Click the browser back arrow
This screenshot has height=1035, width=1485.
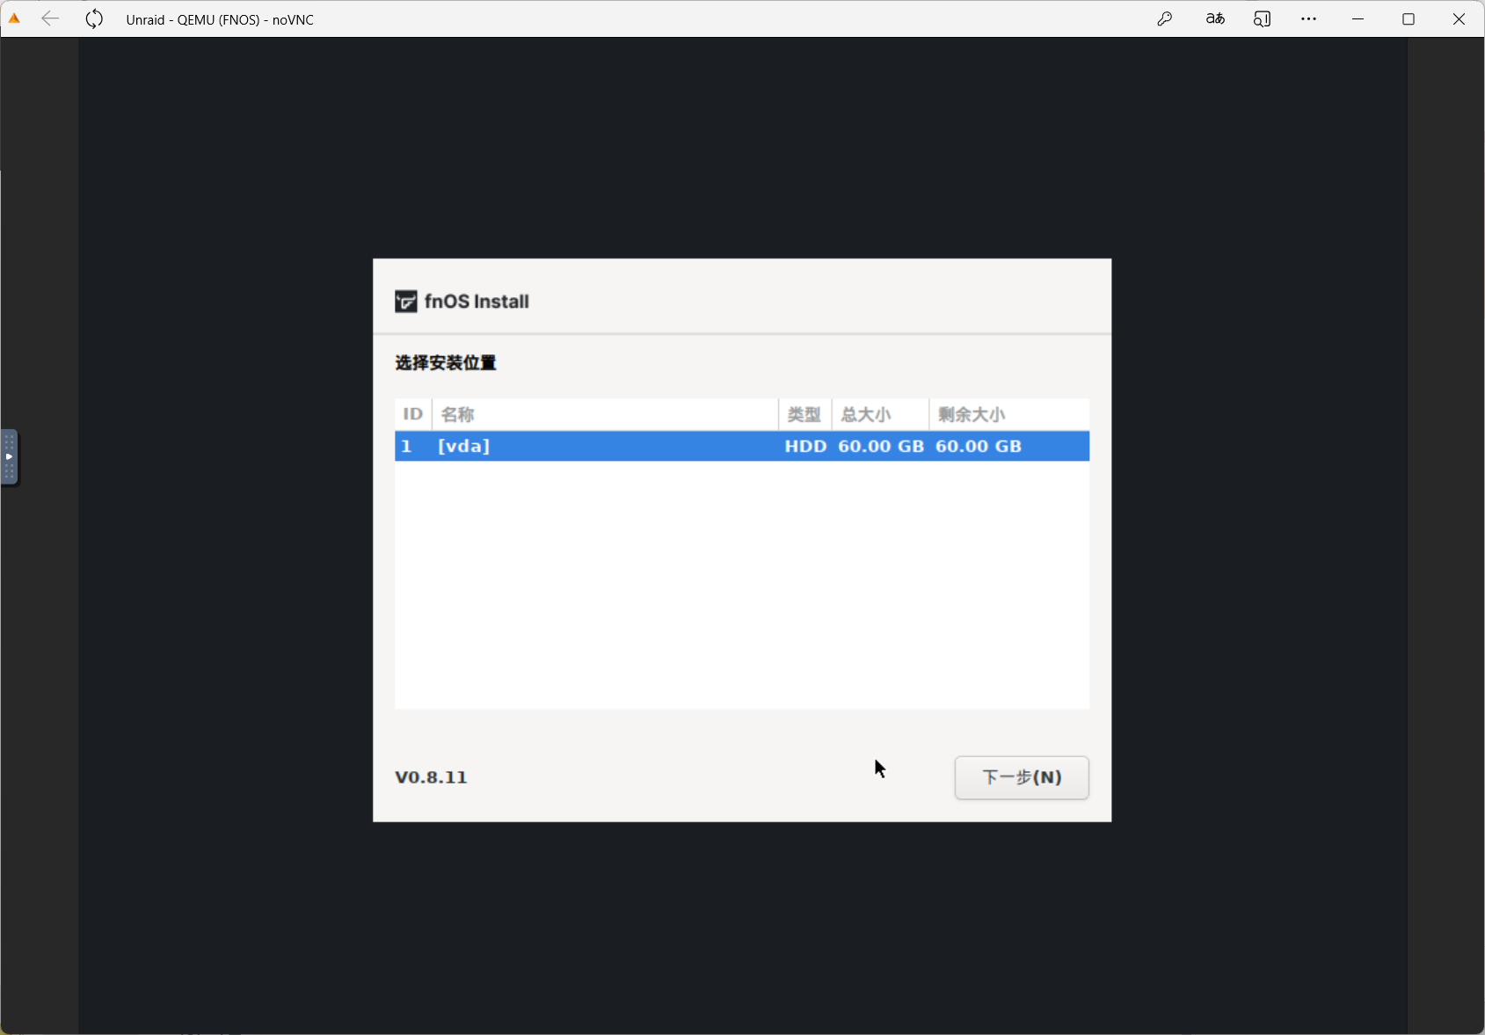point(50,18)
